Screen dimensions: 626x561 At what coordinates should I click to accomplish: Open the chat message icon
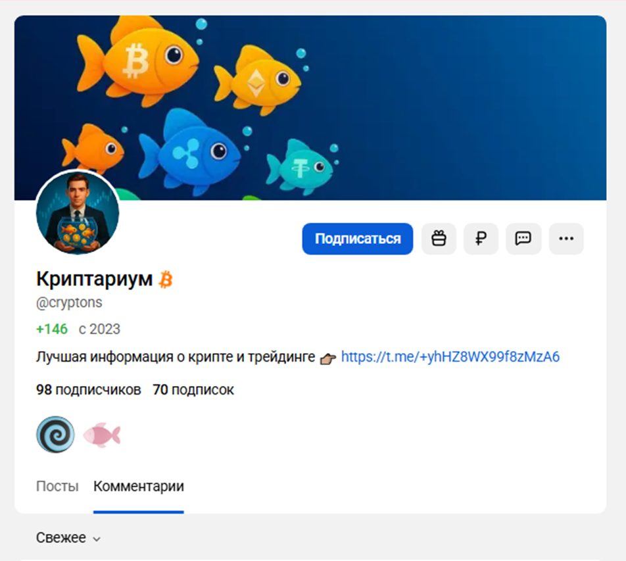(523, 239)
